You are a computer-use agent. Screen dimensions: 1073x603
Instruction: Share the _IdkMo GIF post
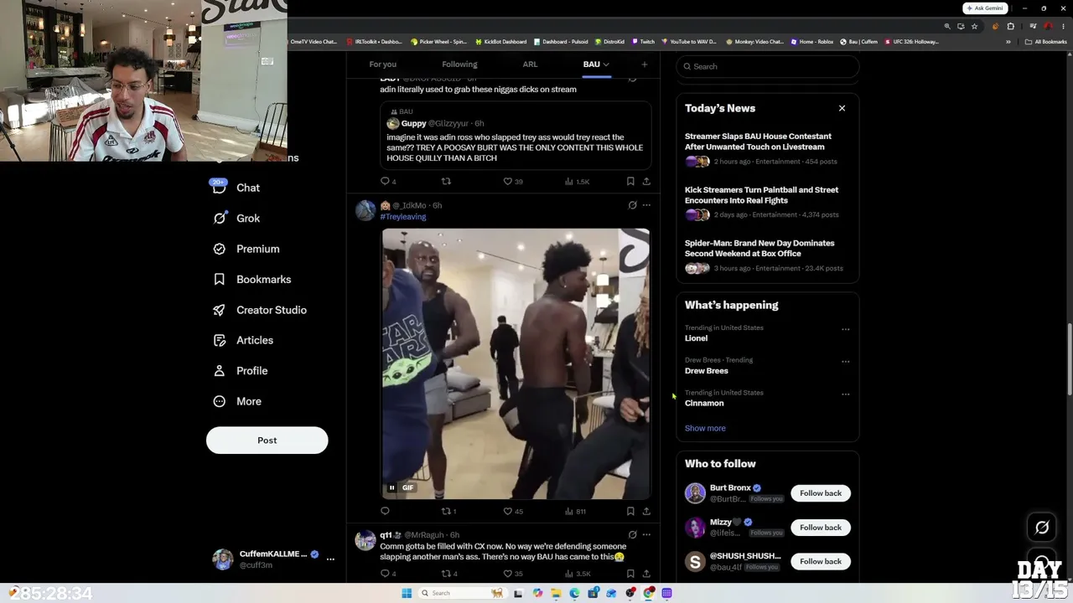tap(646, 511)
